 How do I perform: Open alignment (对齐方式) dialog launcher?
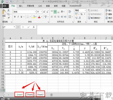point(73,22)
